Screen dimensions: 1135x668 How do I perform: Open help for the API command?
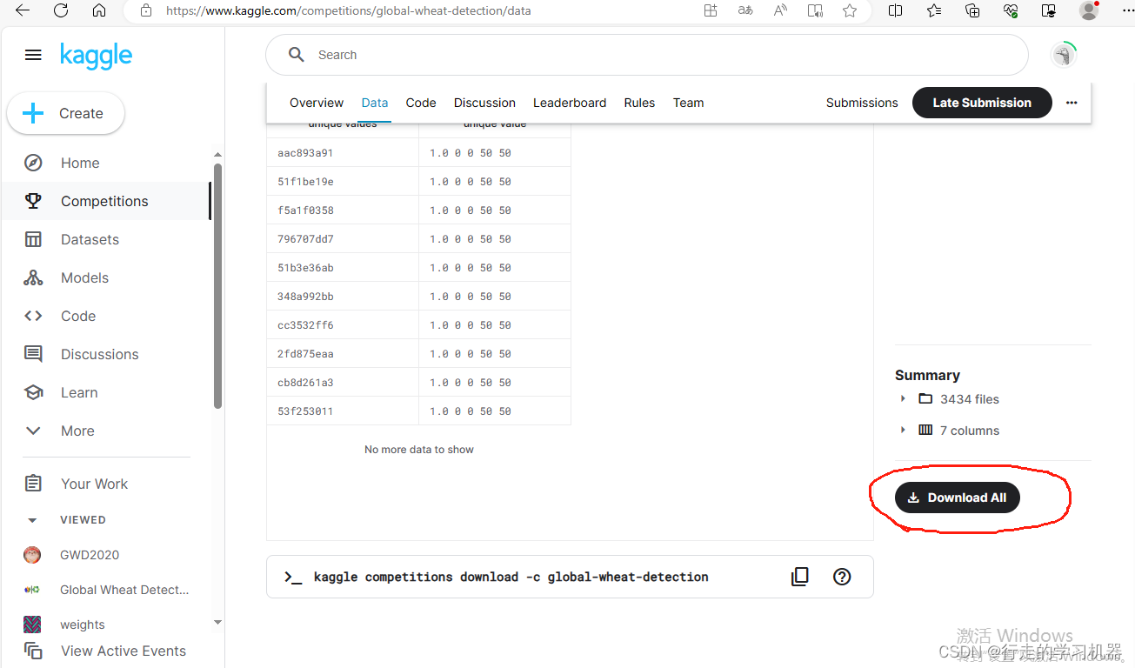pyautogui.click(x=841, y=576)
